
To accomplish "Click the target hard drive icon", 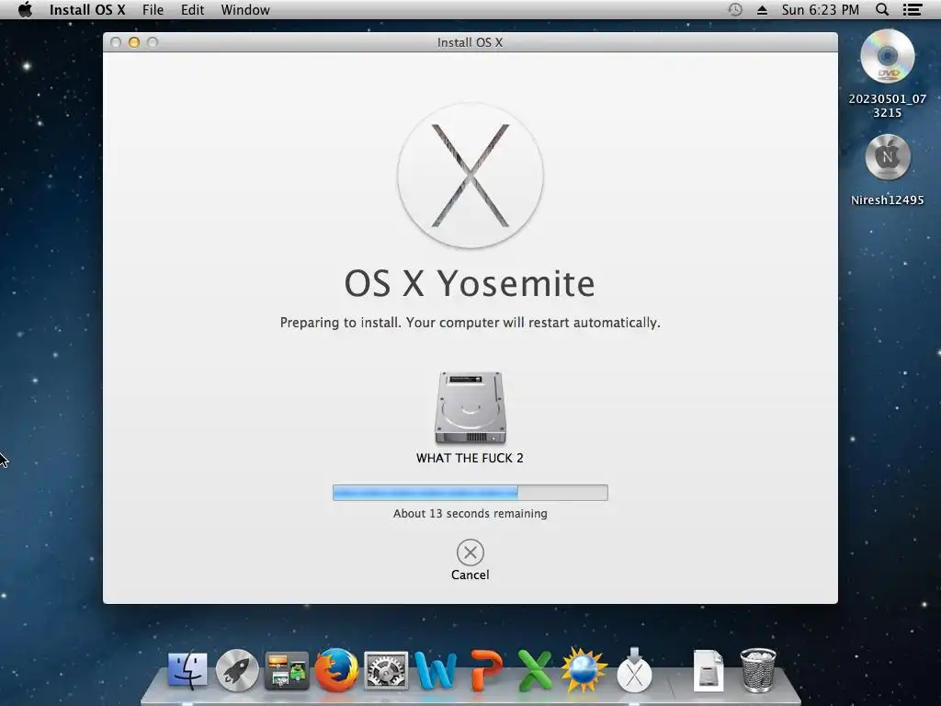I will pos(470,407).
